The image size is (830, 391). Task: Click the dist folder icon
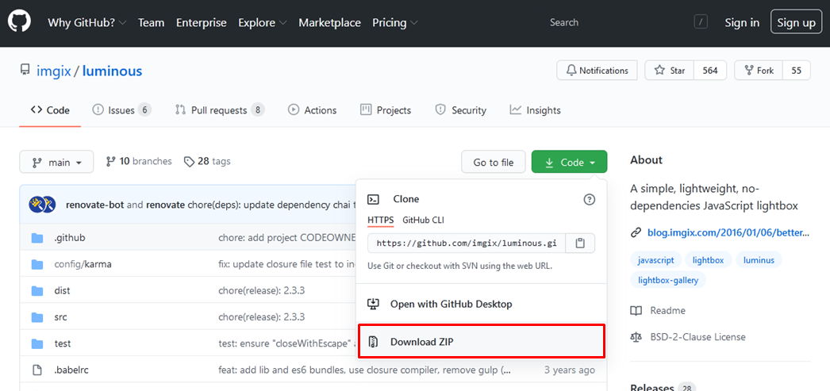point(37,291)
